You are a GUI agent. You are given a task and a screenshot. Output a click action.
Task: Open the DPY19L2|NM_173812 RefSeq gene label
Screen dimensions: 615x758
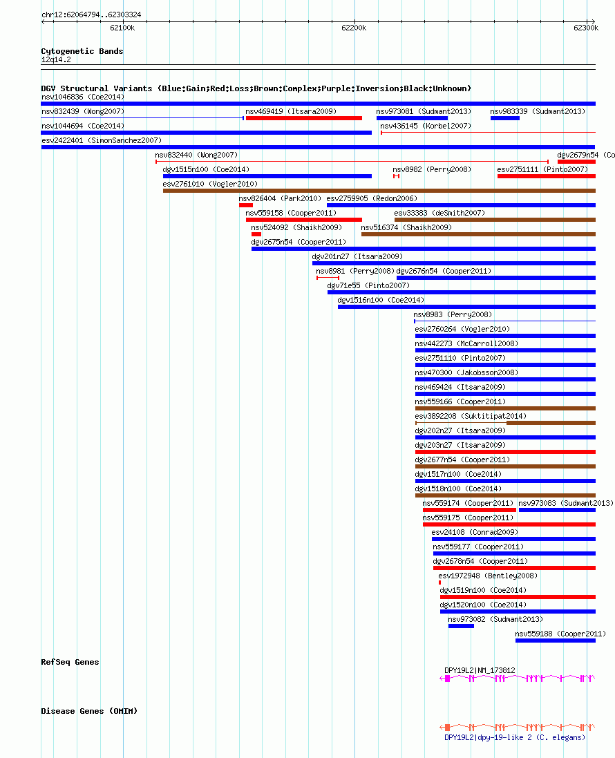pos(480,670)
